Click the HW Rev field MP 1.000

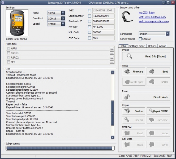pyautogui.click(x=103, y=27)
